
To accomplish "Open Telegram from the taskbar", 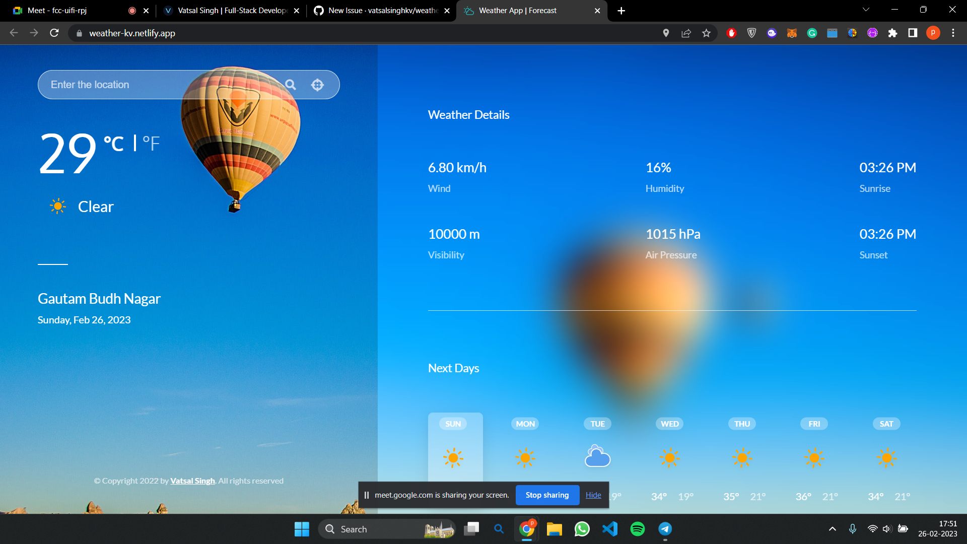I will [665, 529].
